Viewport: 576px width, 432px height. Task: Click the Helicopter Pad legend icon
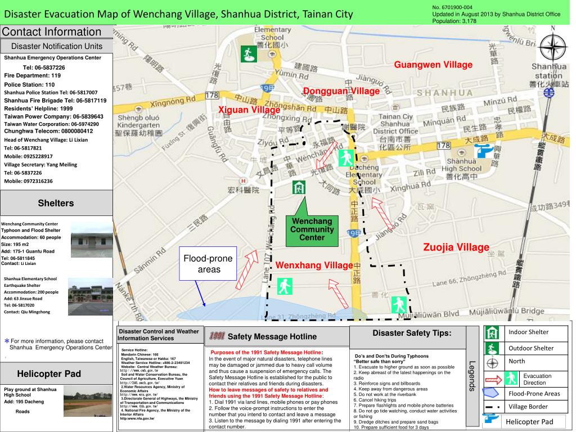(490, 418)
